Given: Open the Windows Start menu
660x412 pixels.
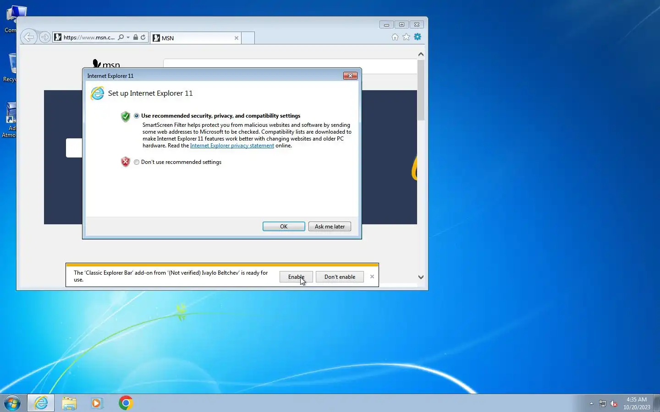Looking at the screenshot, I should pos(12,403).
